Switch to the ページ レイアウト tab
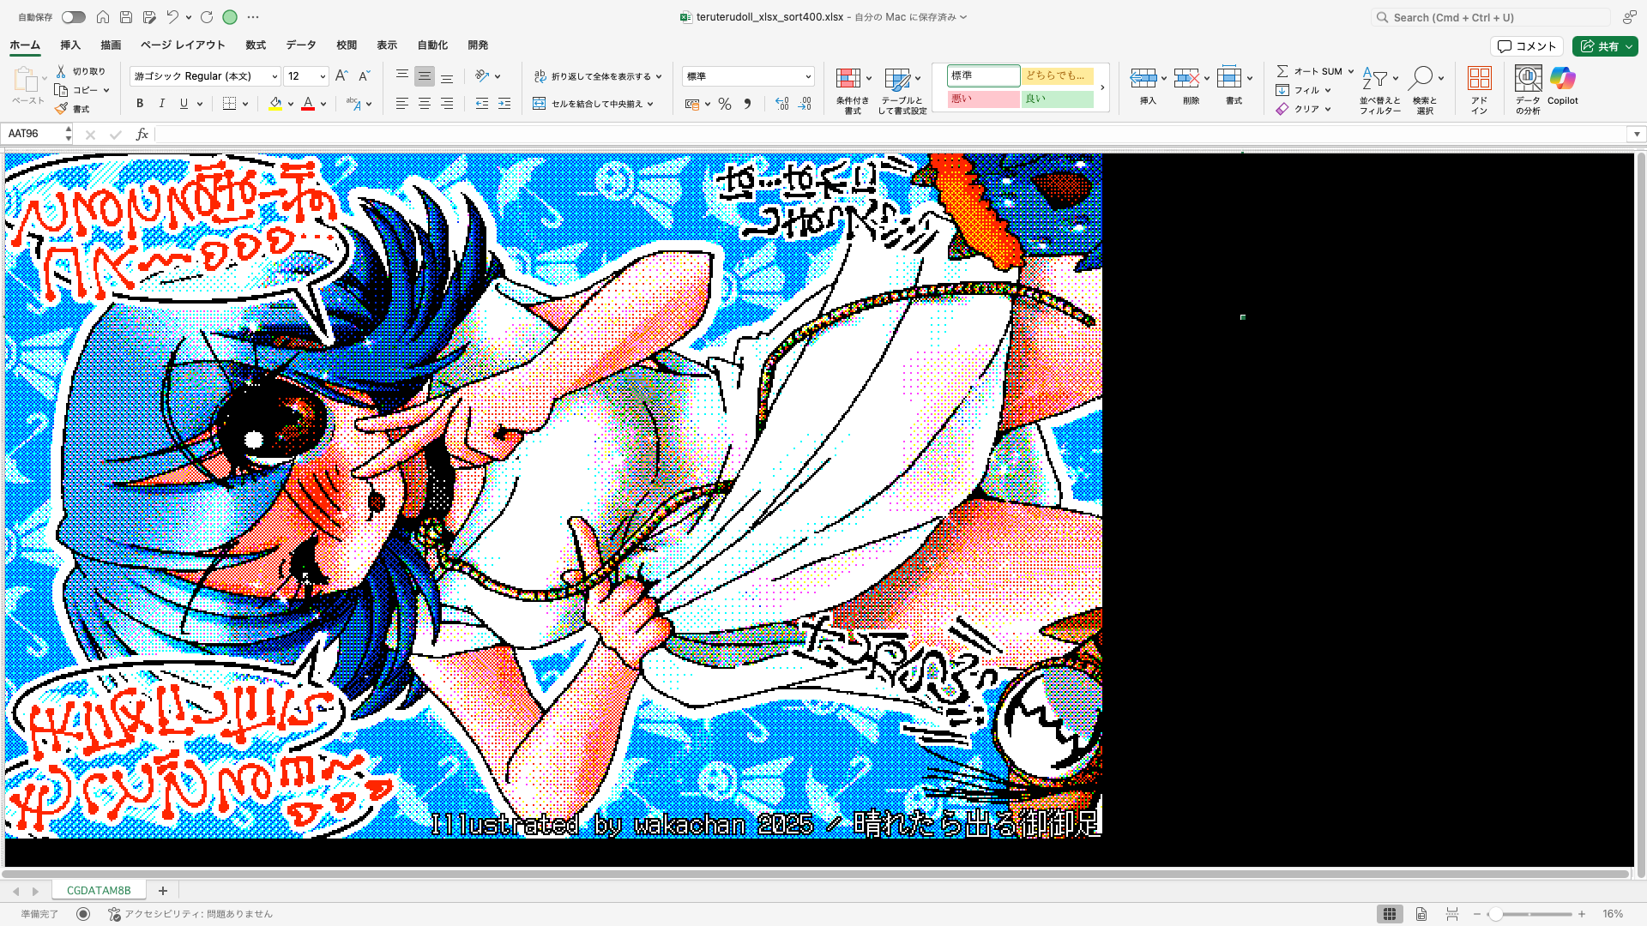 [183, 45]
